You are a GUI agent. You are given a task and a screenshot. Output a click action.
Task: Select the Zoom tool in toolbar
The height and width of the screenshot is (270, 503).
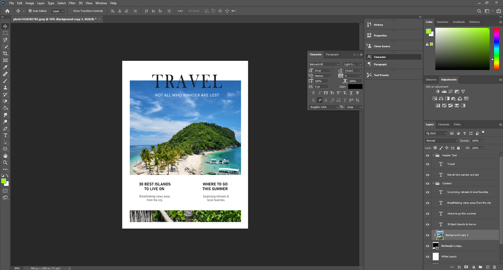coord(5,162)
